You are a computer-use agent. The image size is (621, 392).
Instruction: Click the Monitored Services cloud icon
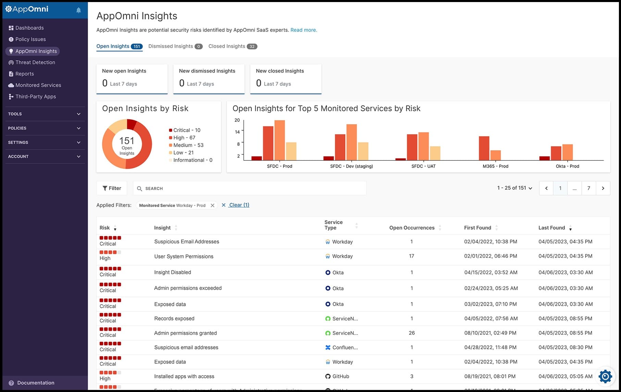tap(11, 85)
